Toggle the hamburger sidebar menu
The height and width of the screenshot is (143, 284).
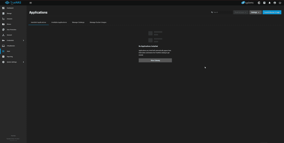[x=30, y=3]
